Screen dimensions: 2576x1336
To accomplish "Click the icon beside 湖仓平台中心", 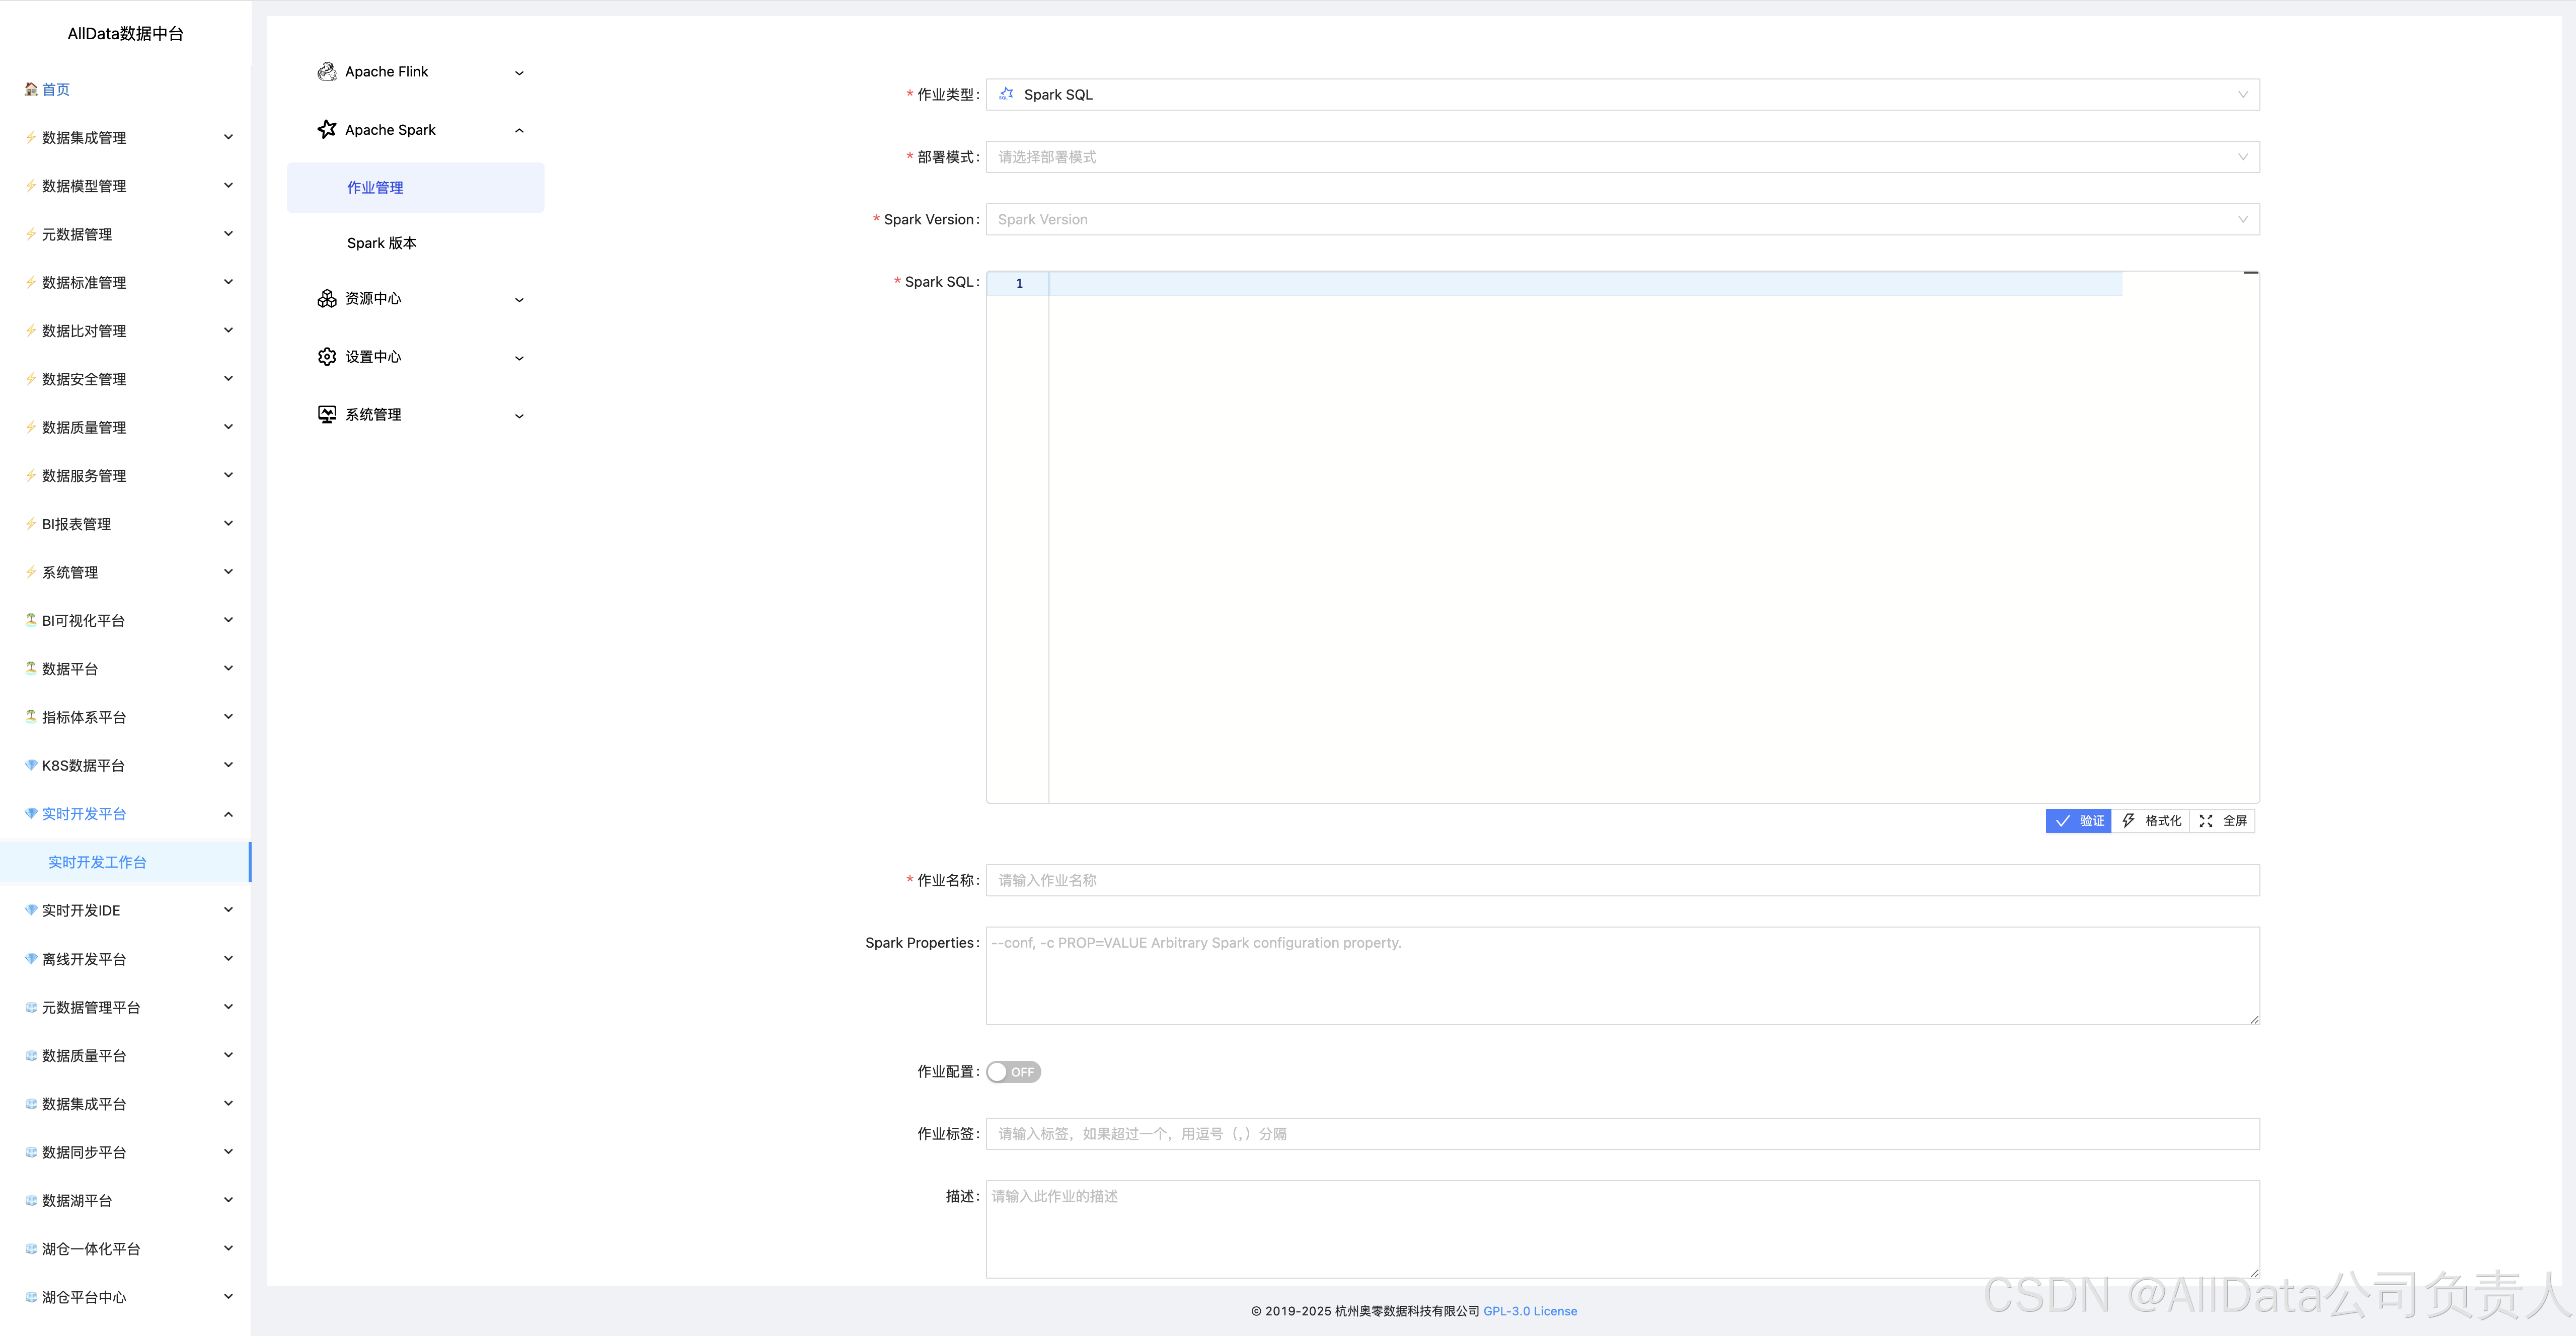I will (x=31, y=1297).
